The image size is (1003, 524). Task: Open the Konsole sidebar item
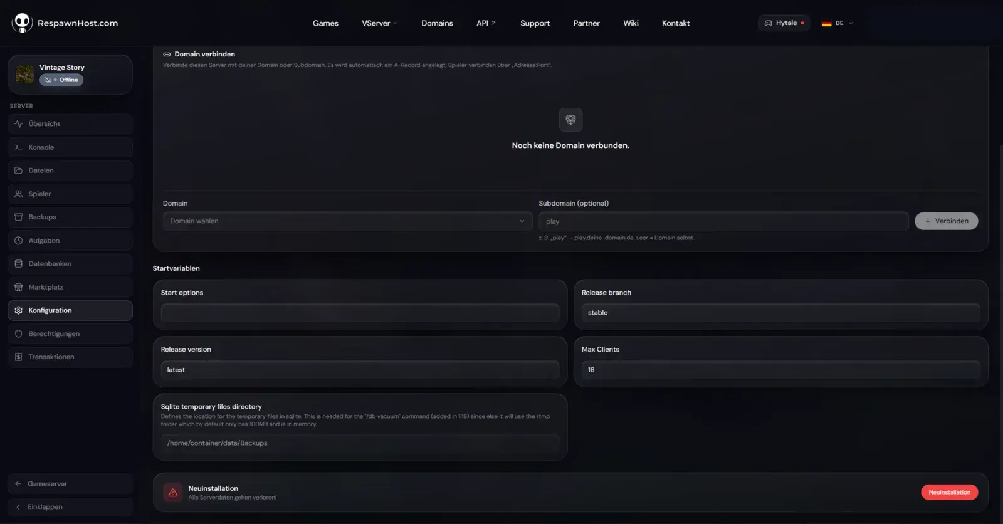point(70,147)
